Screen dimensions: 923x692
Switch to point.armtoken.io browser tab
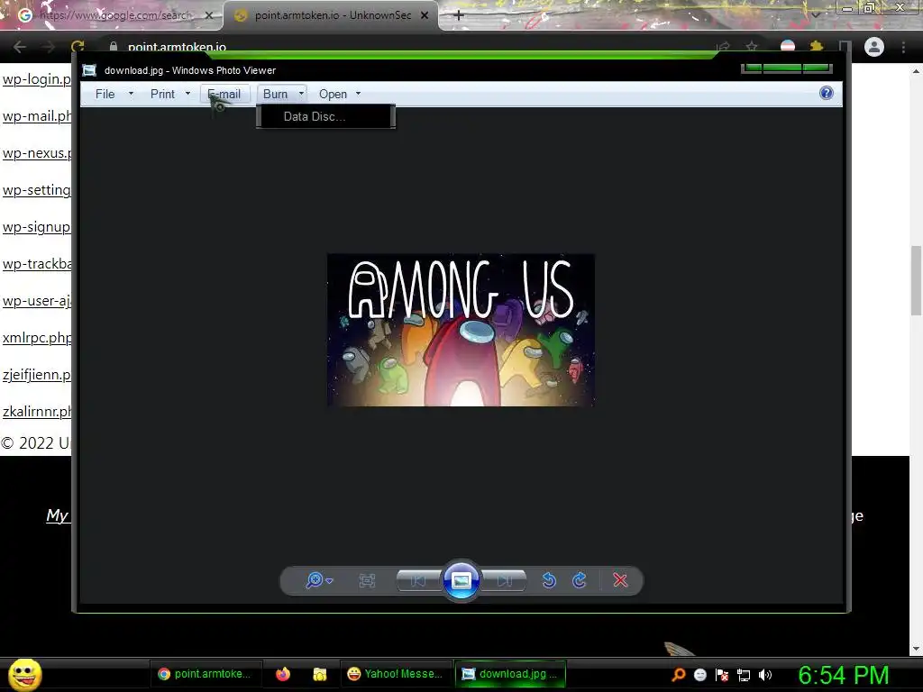coord(333,15)
